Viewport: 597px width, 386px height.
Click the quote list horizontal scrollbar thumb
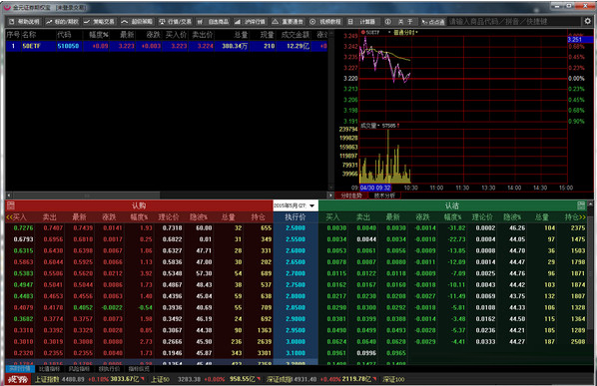[x=86, y=195]
